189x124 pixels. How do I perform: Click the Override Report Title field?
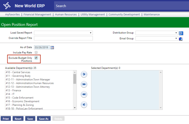point(64,38)
